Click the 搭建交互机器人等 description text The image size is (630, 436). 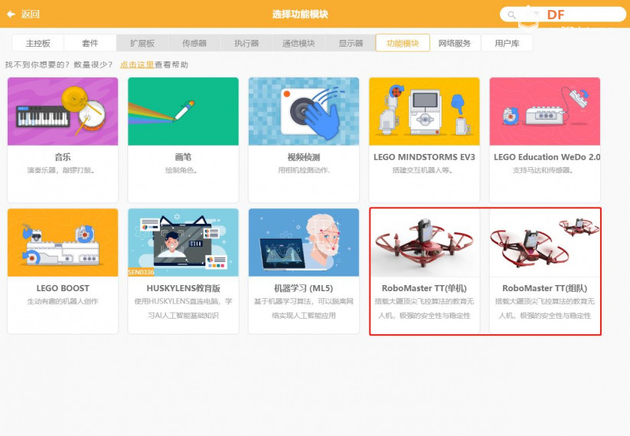click(423, 170)
